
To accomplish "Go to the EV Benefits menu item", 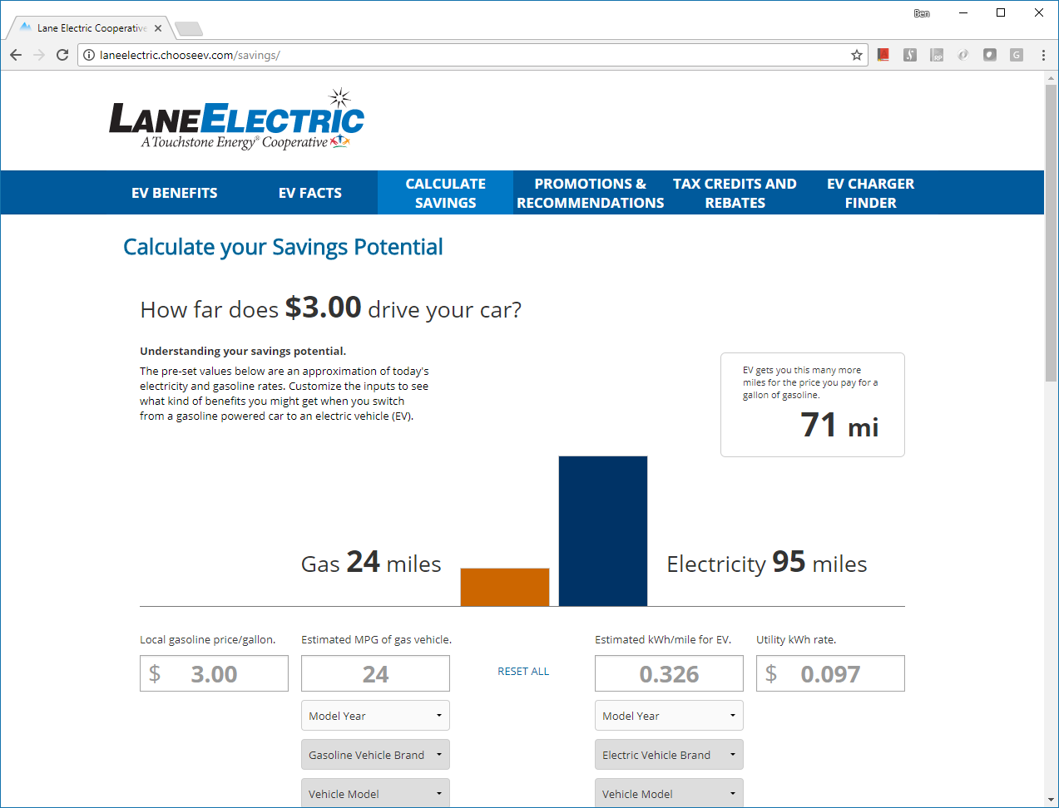I will [175, 193].
